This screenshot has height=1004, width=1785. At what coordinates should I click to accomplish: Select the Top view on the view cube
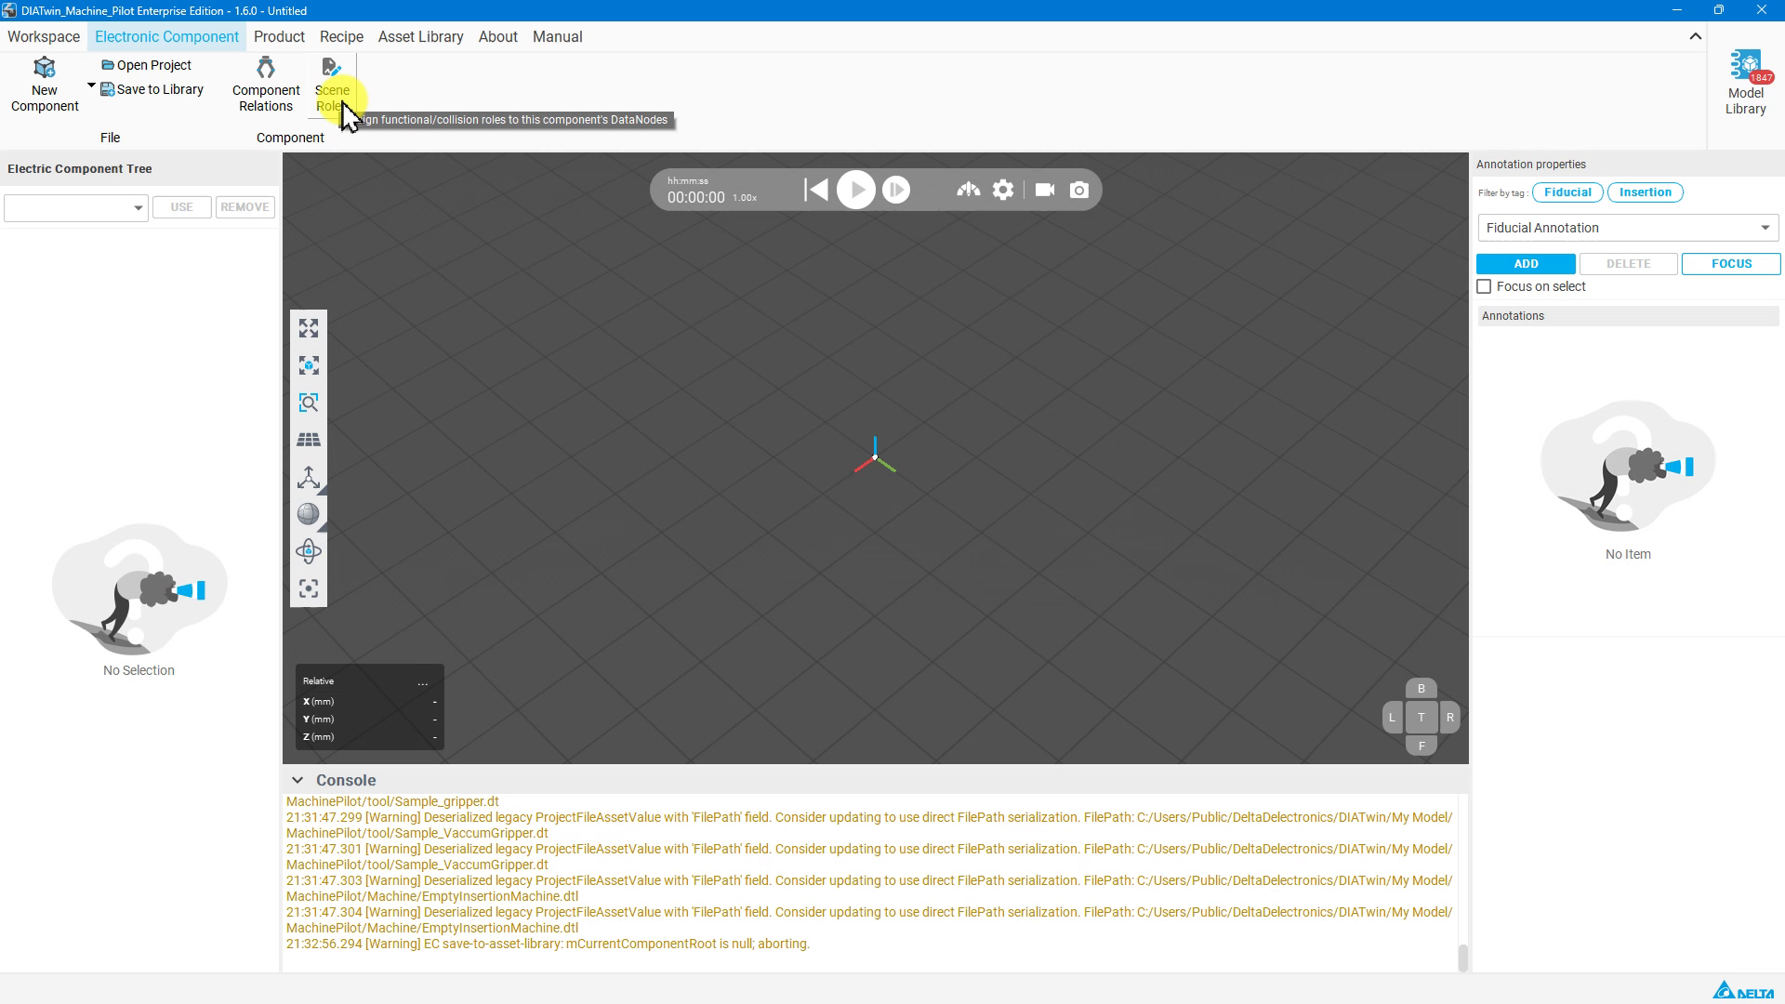point(1421,718)
